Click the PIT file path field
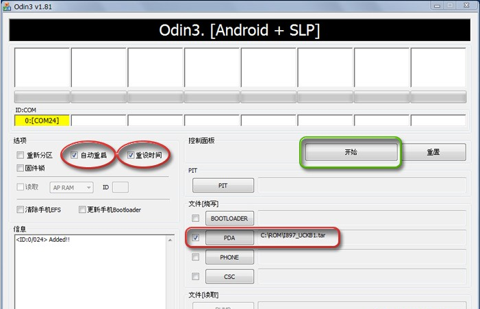This screenshot has height=309, width=480. (x=362, y=185)
